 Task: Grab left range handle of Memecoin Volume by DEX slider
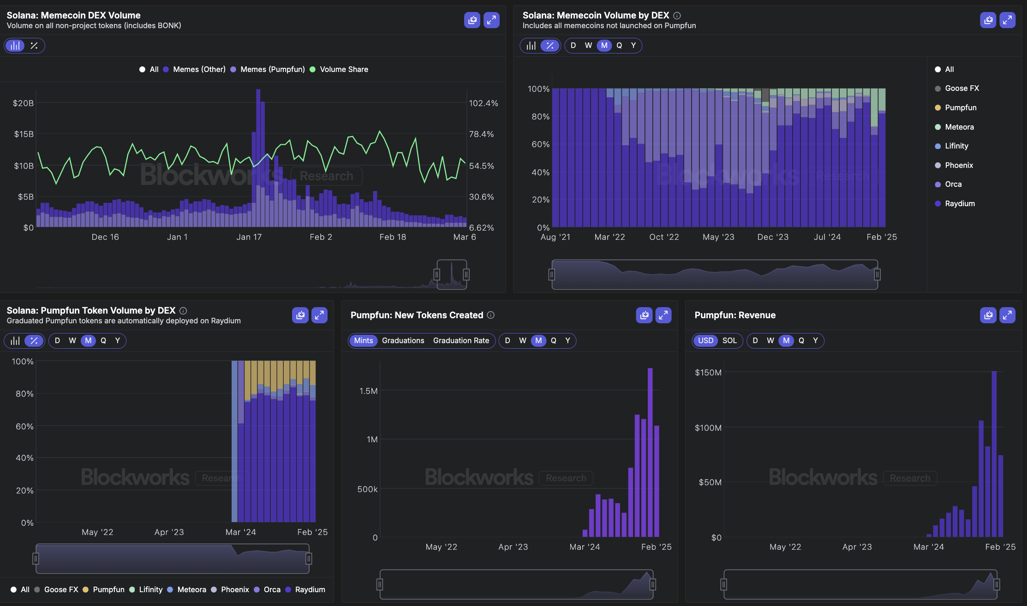(551, 275)
